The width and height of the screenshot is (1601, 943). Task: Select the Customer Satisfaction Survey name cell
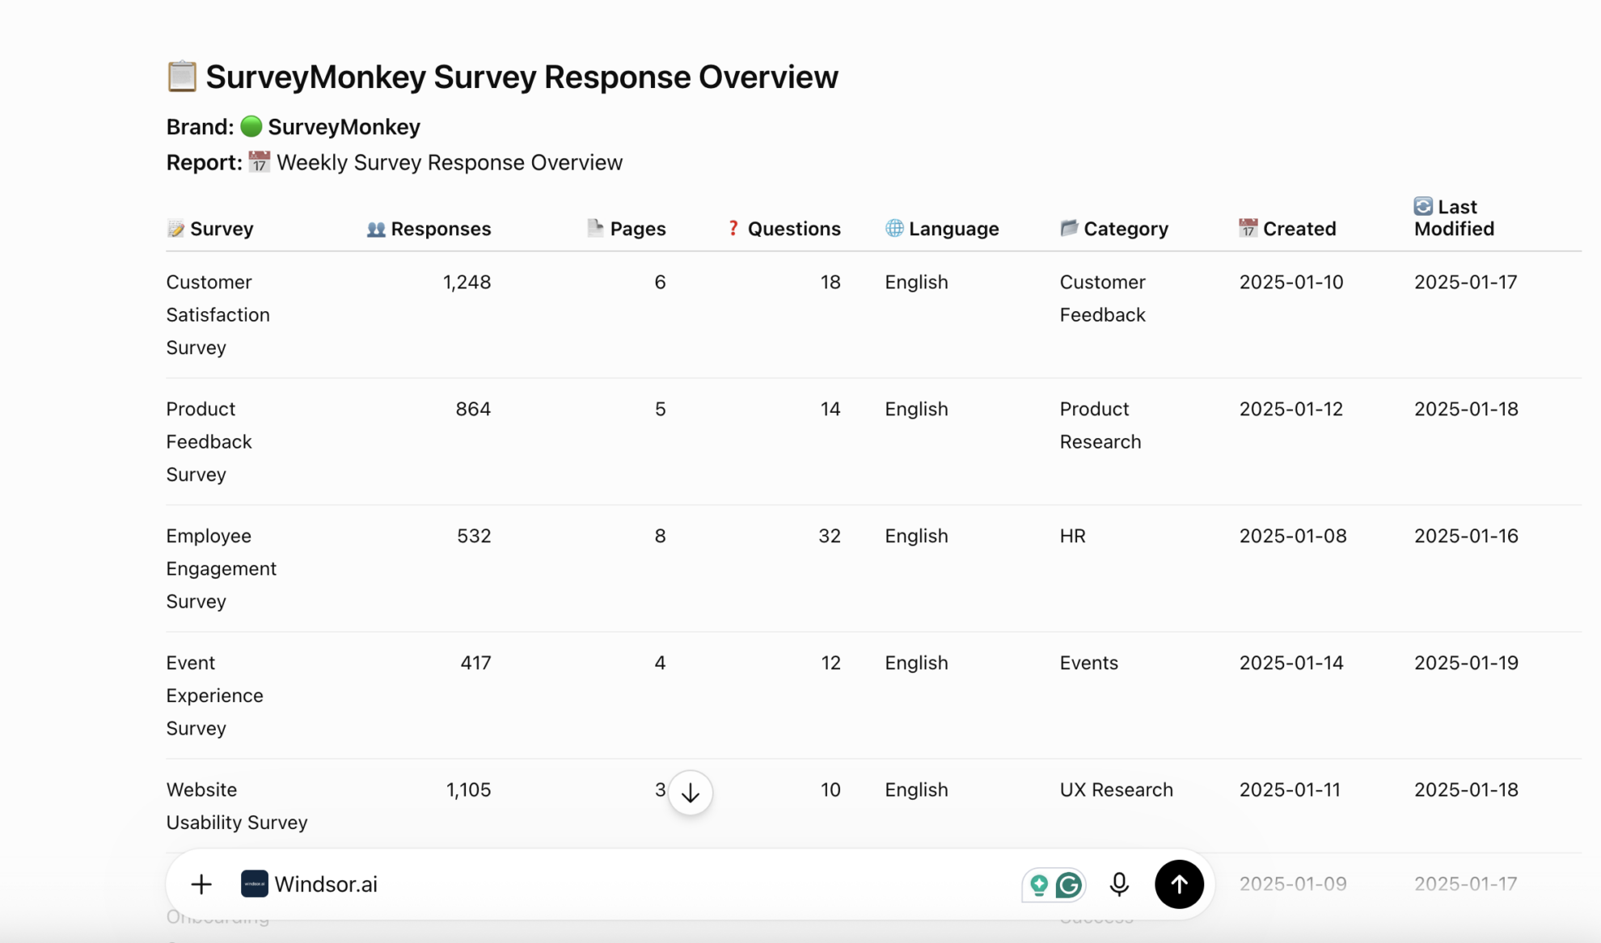point(218,314)
